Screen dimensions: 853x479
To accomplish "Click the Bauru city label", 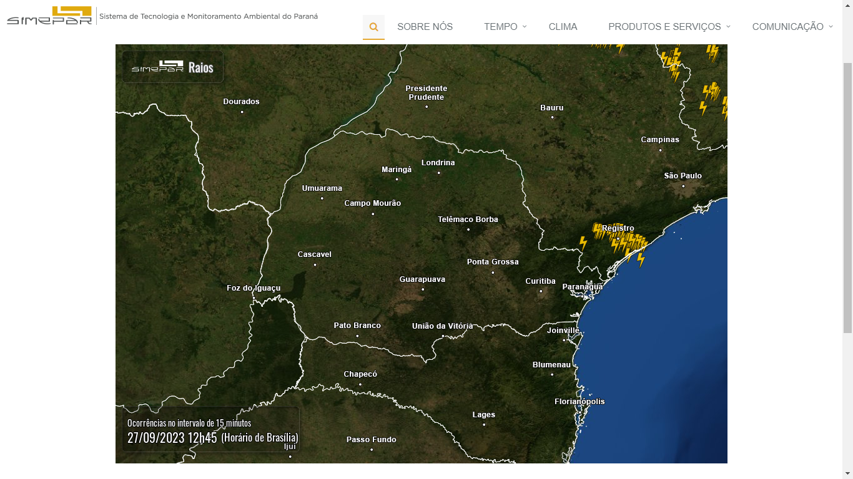I will click(x=552, y=108).
